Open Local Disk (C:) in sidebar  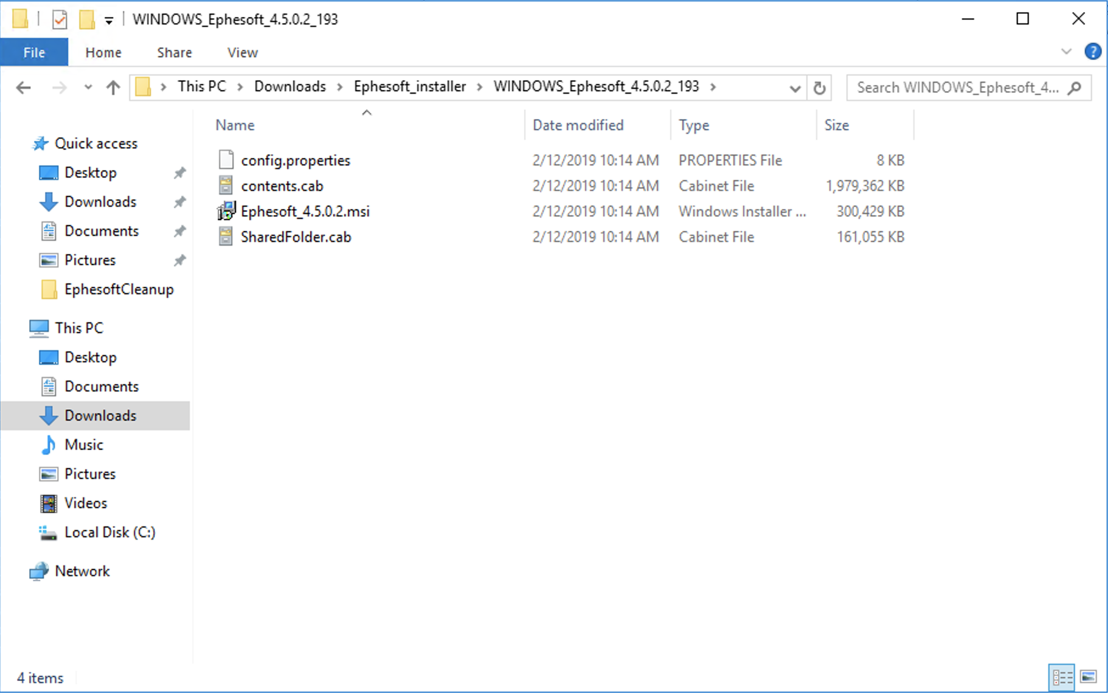coord(110,533)
